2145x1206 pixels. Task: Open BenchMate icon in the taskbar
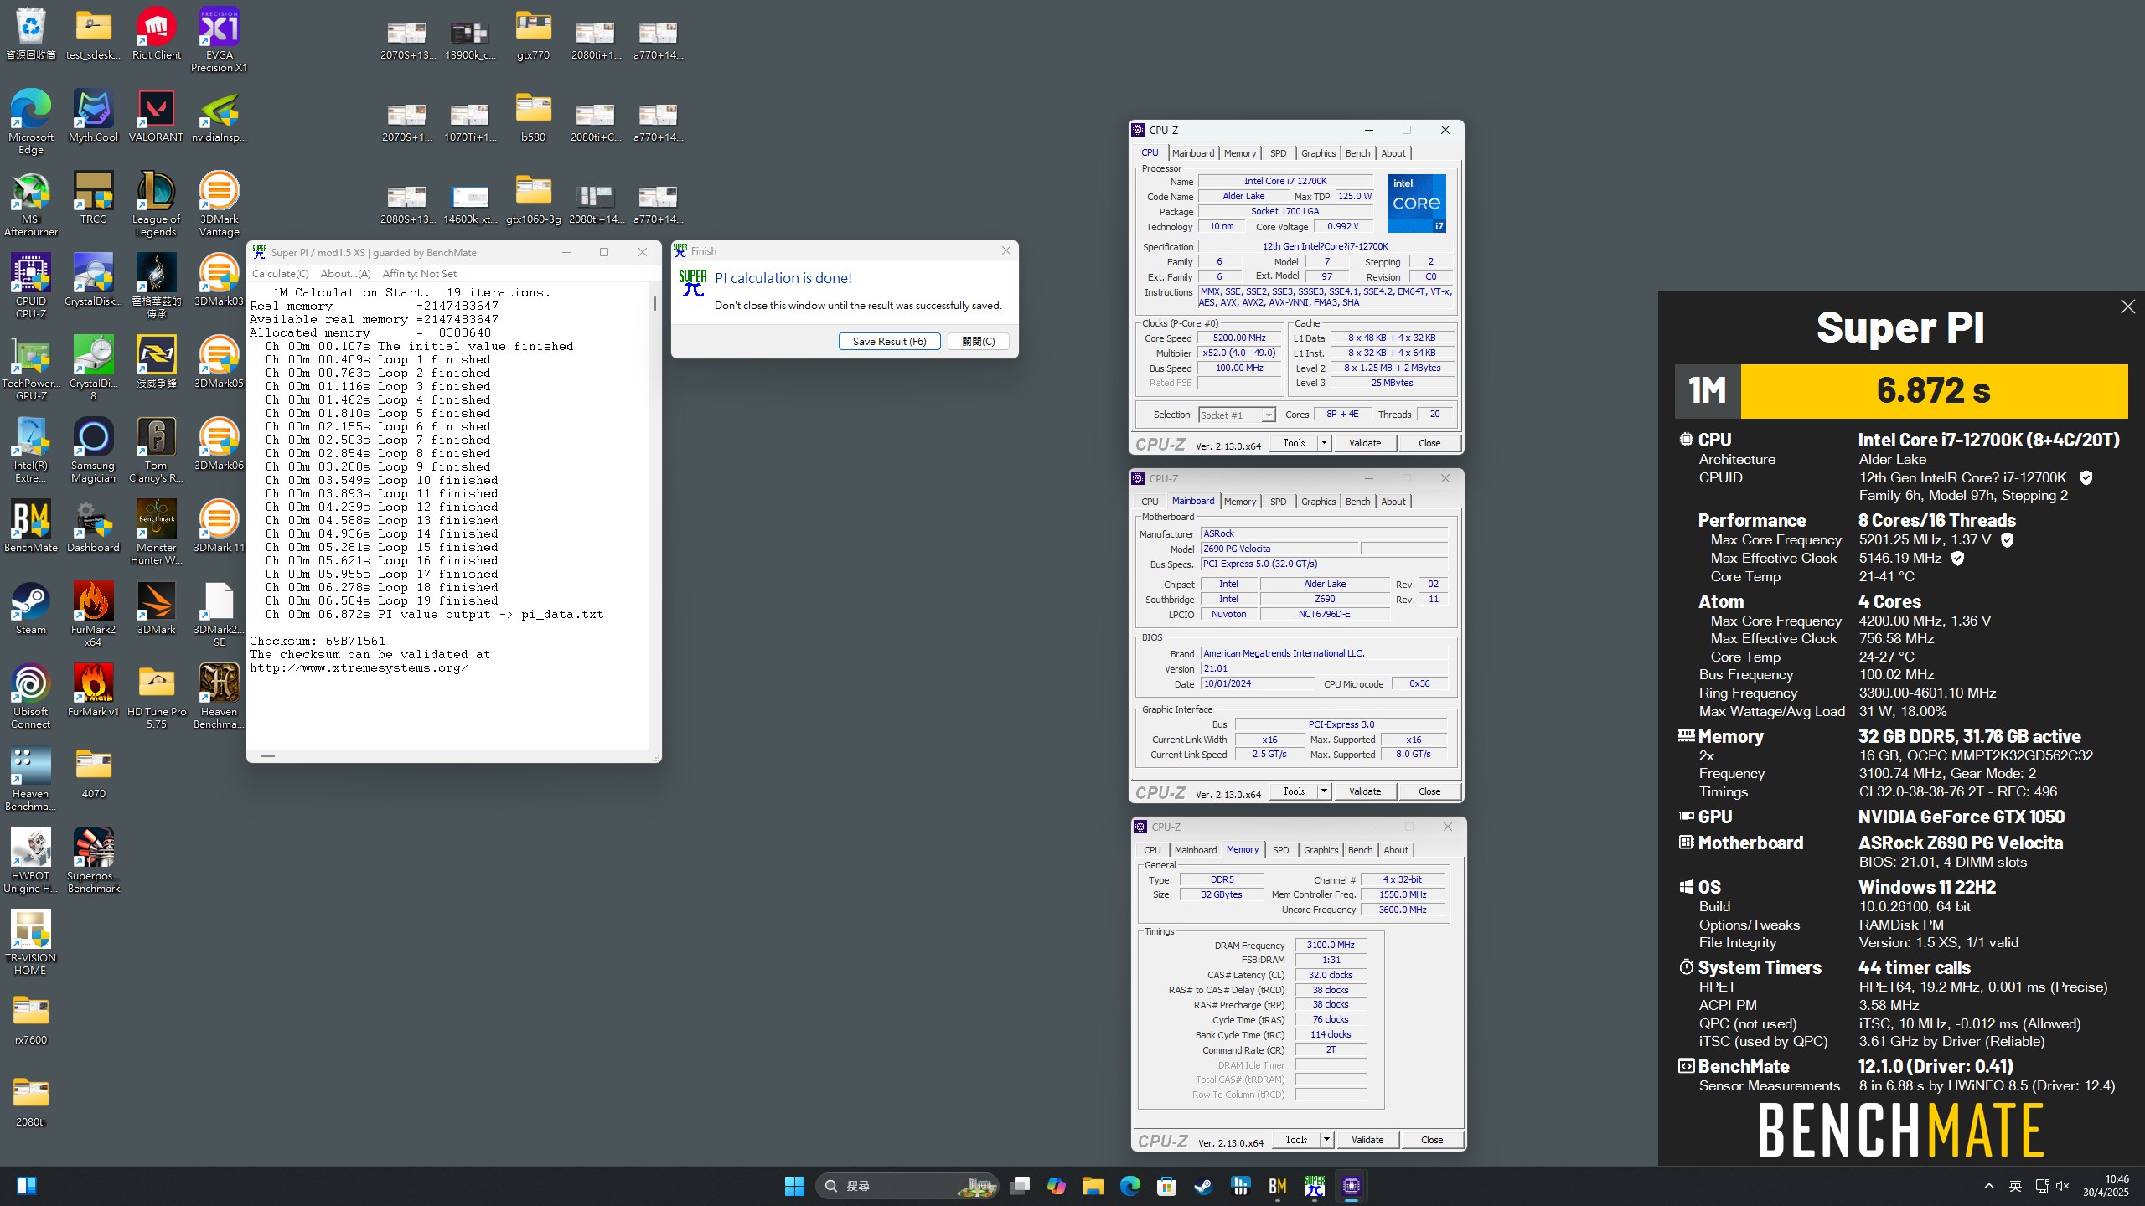(x=1277, y=1186)
